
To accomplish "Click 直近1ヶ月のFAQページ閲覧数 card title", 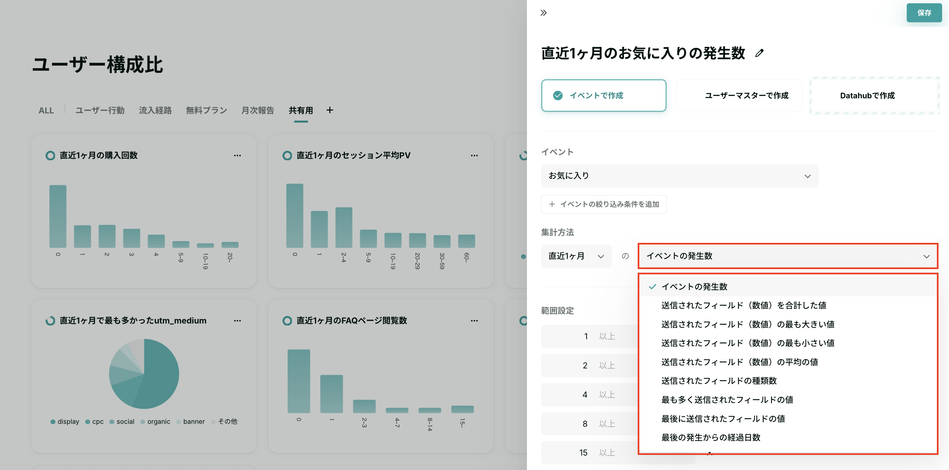I will (352, 321).
